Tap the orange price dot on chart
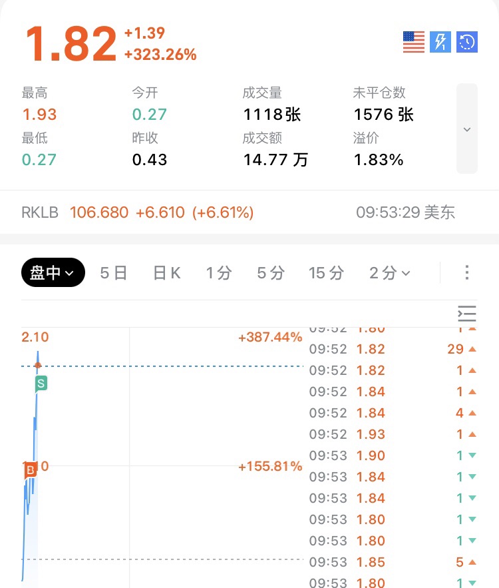 tap(38, 365)
